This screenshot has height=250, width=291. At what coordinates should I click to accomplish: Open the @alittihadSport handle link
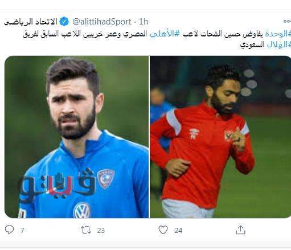102,22
